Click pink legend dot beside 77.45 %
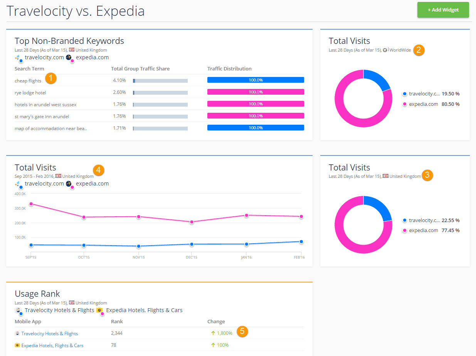 (x=404, y=231)
